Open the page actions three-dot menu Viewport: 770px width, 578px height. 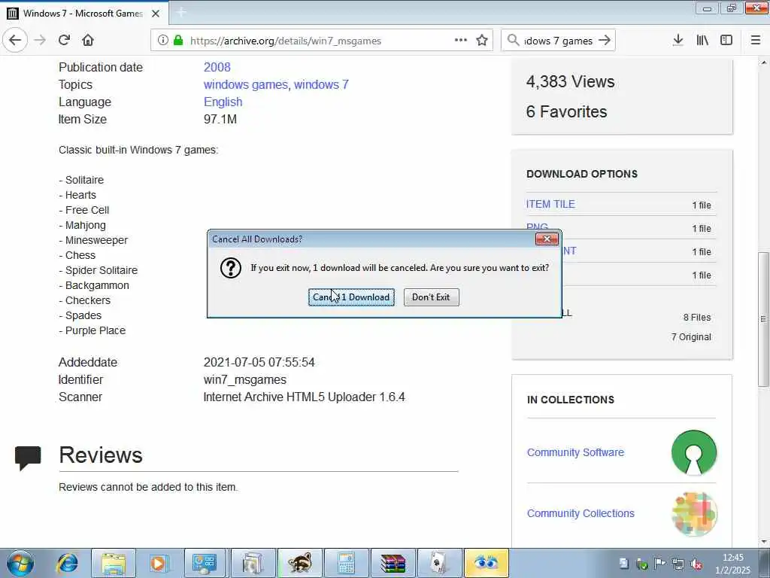pos(461,41)
